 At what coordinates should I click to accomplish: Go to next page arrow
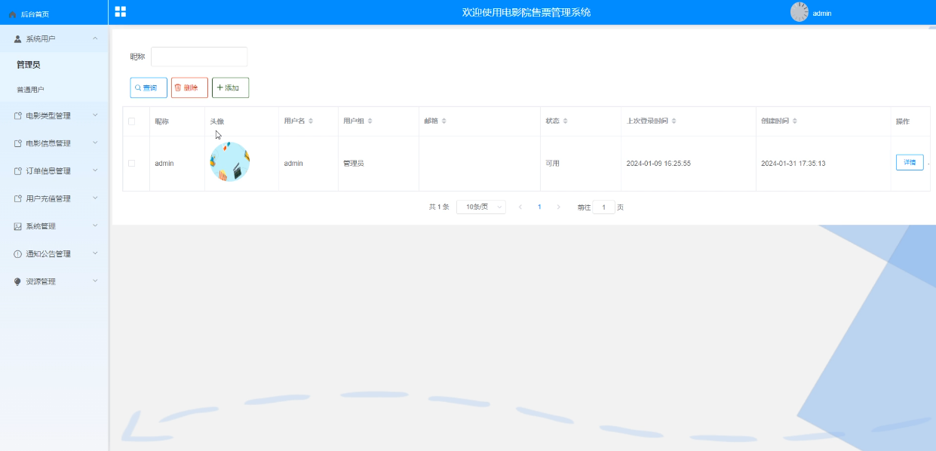coord(558,207)
